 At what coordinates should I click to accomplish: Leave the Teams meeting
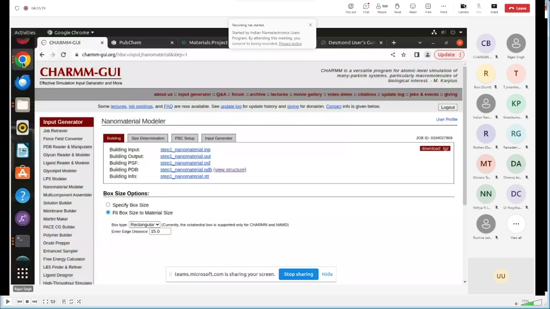pyautogui.click(x=517, y=8)
